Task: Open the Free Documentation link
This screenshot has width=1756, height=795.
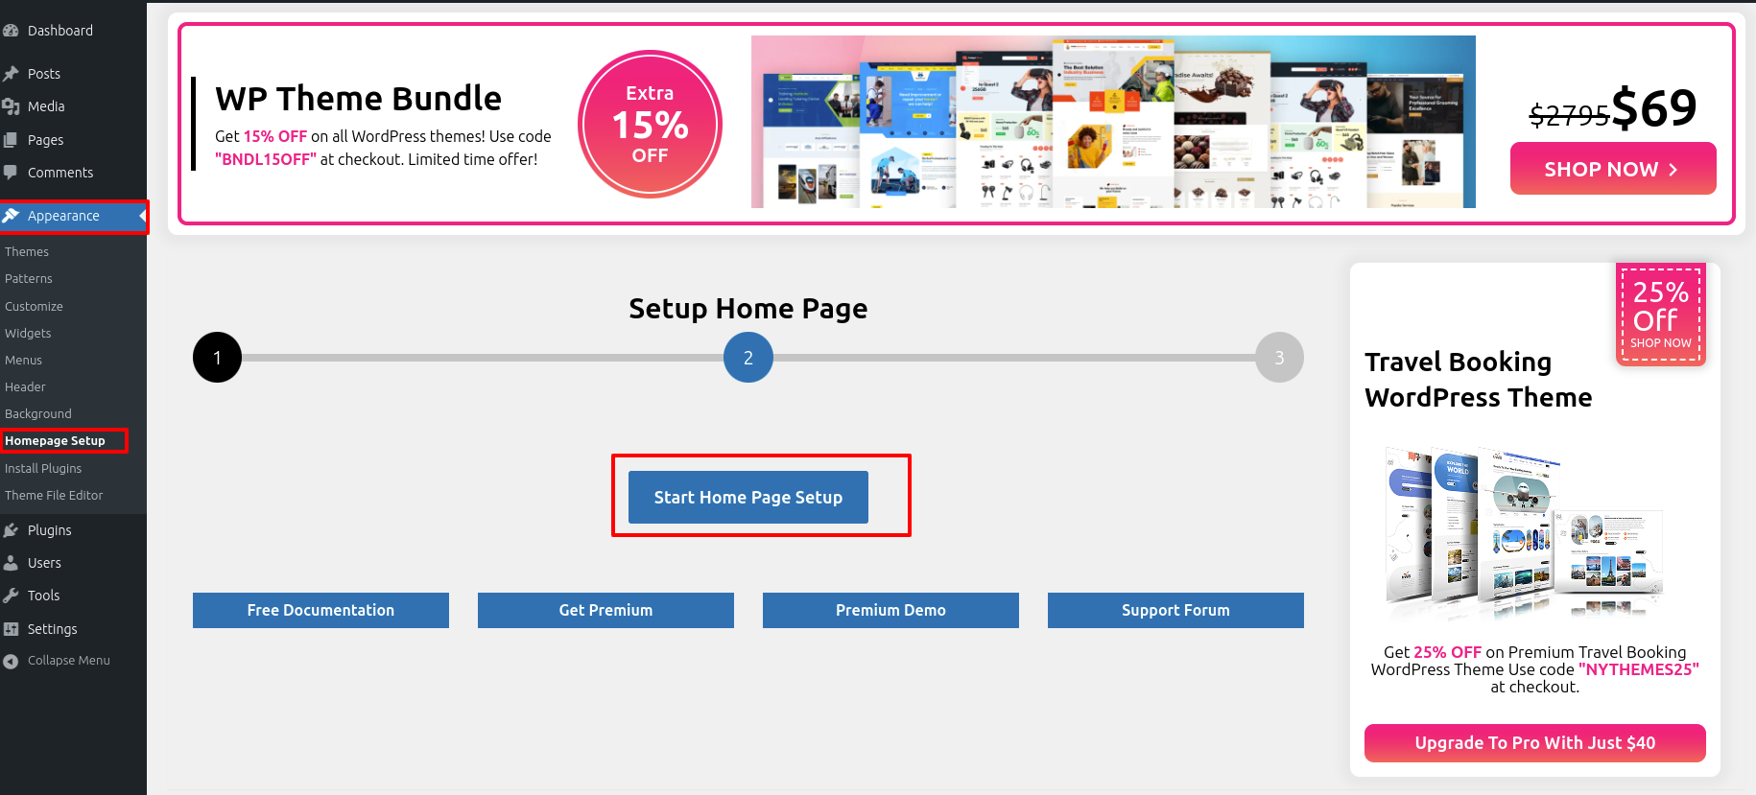Action: [320, 610]
